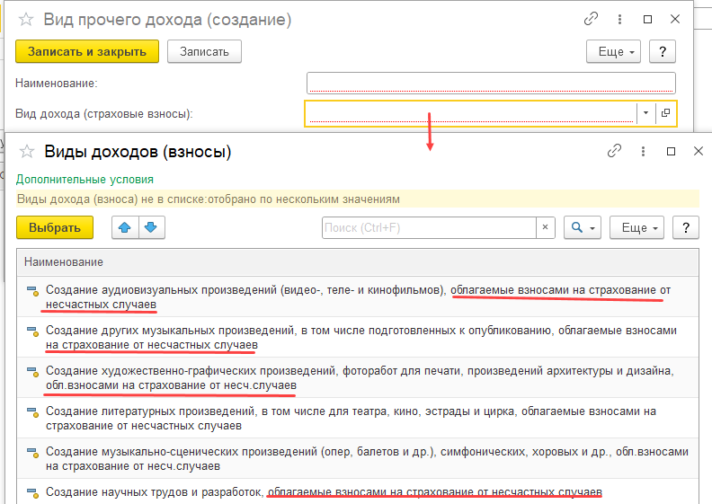Screen dimensions: 712x504
Task: Open 'Еще' menu in the creation form
Action: click(x=613, y=51)
